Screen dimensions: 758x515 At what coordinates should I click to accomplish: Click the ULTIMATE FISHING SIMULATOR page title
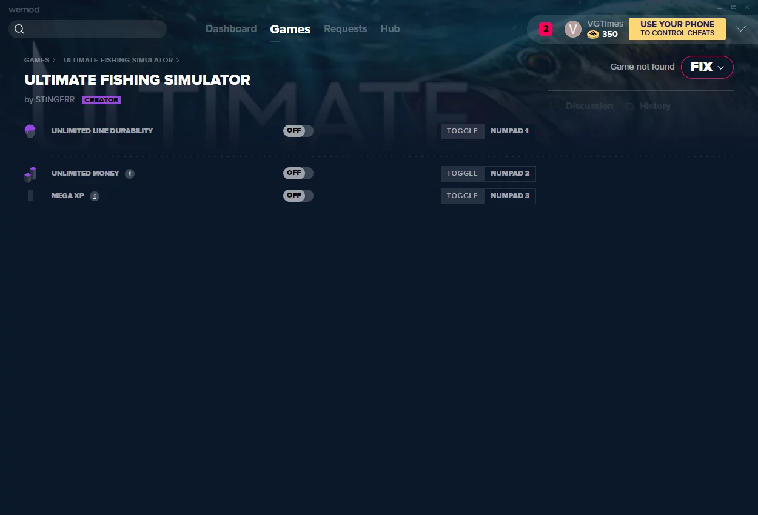click(138, 80)
